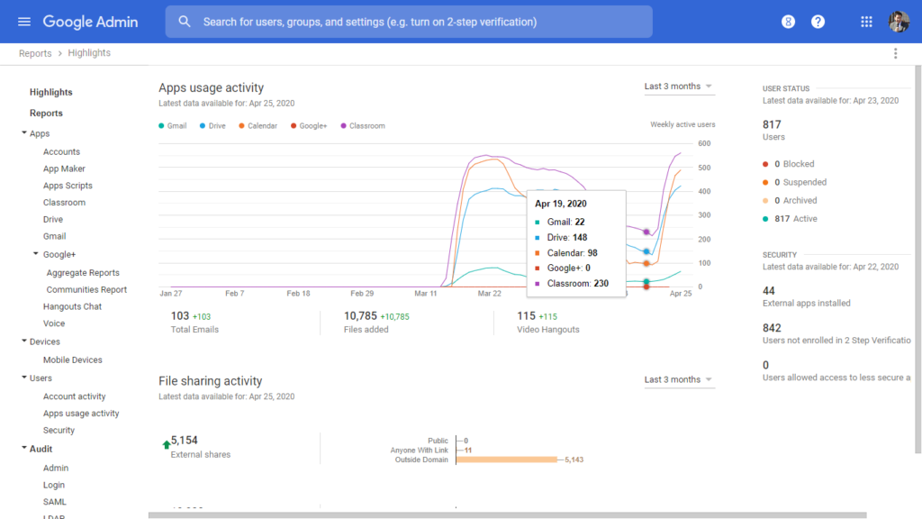
Task: Open the main hamburger menu
Action: click(x=24, y=22)
